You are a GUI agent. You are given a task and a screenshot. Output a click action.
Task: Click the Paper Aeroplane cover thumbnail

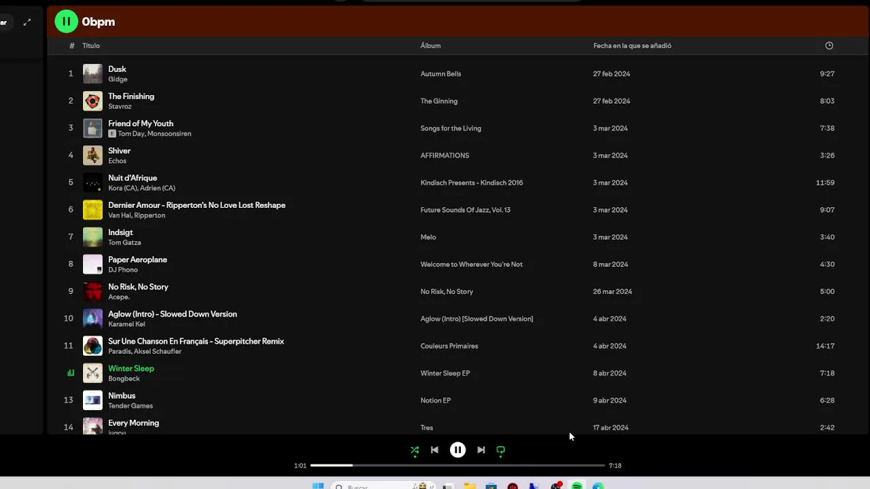point(92,264)
